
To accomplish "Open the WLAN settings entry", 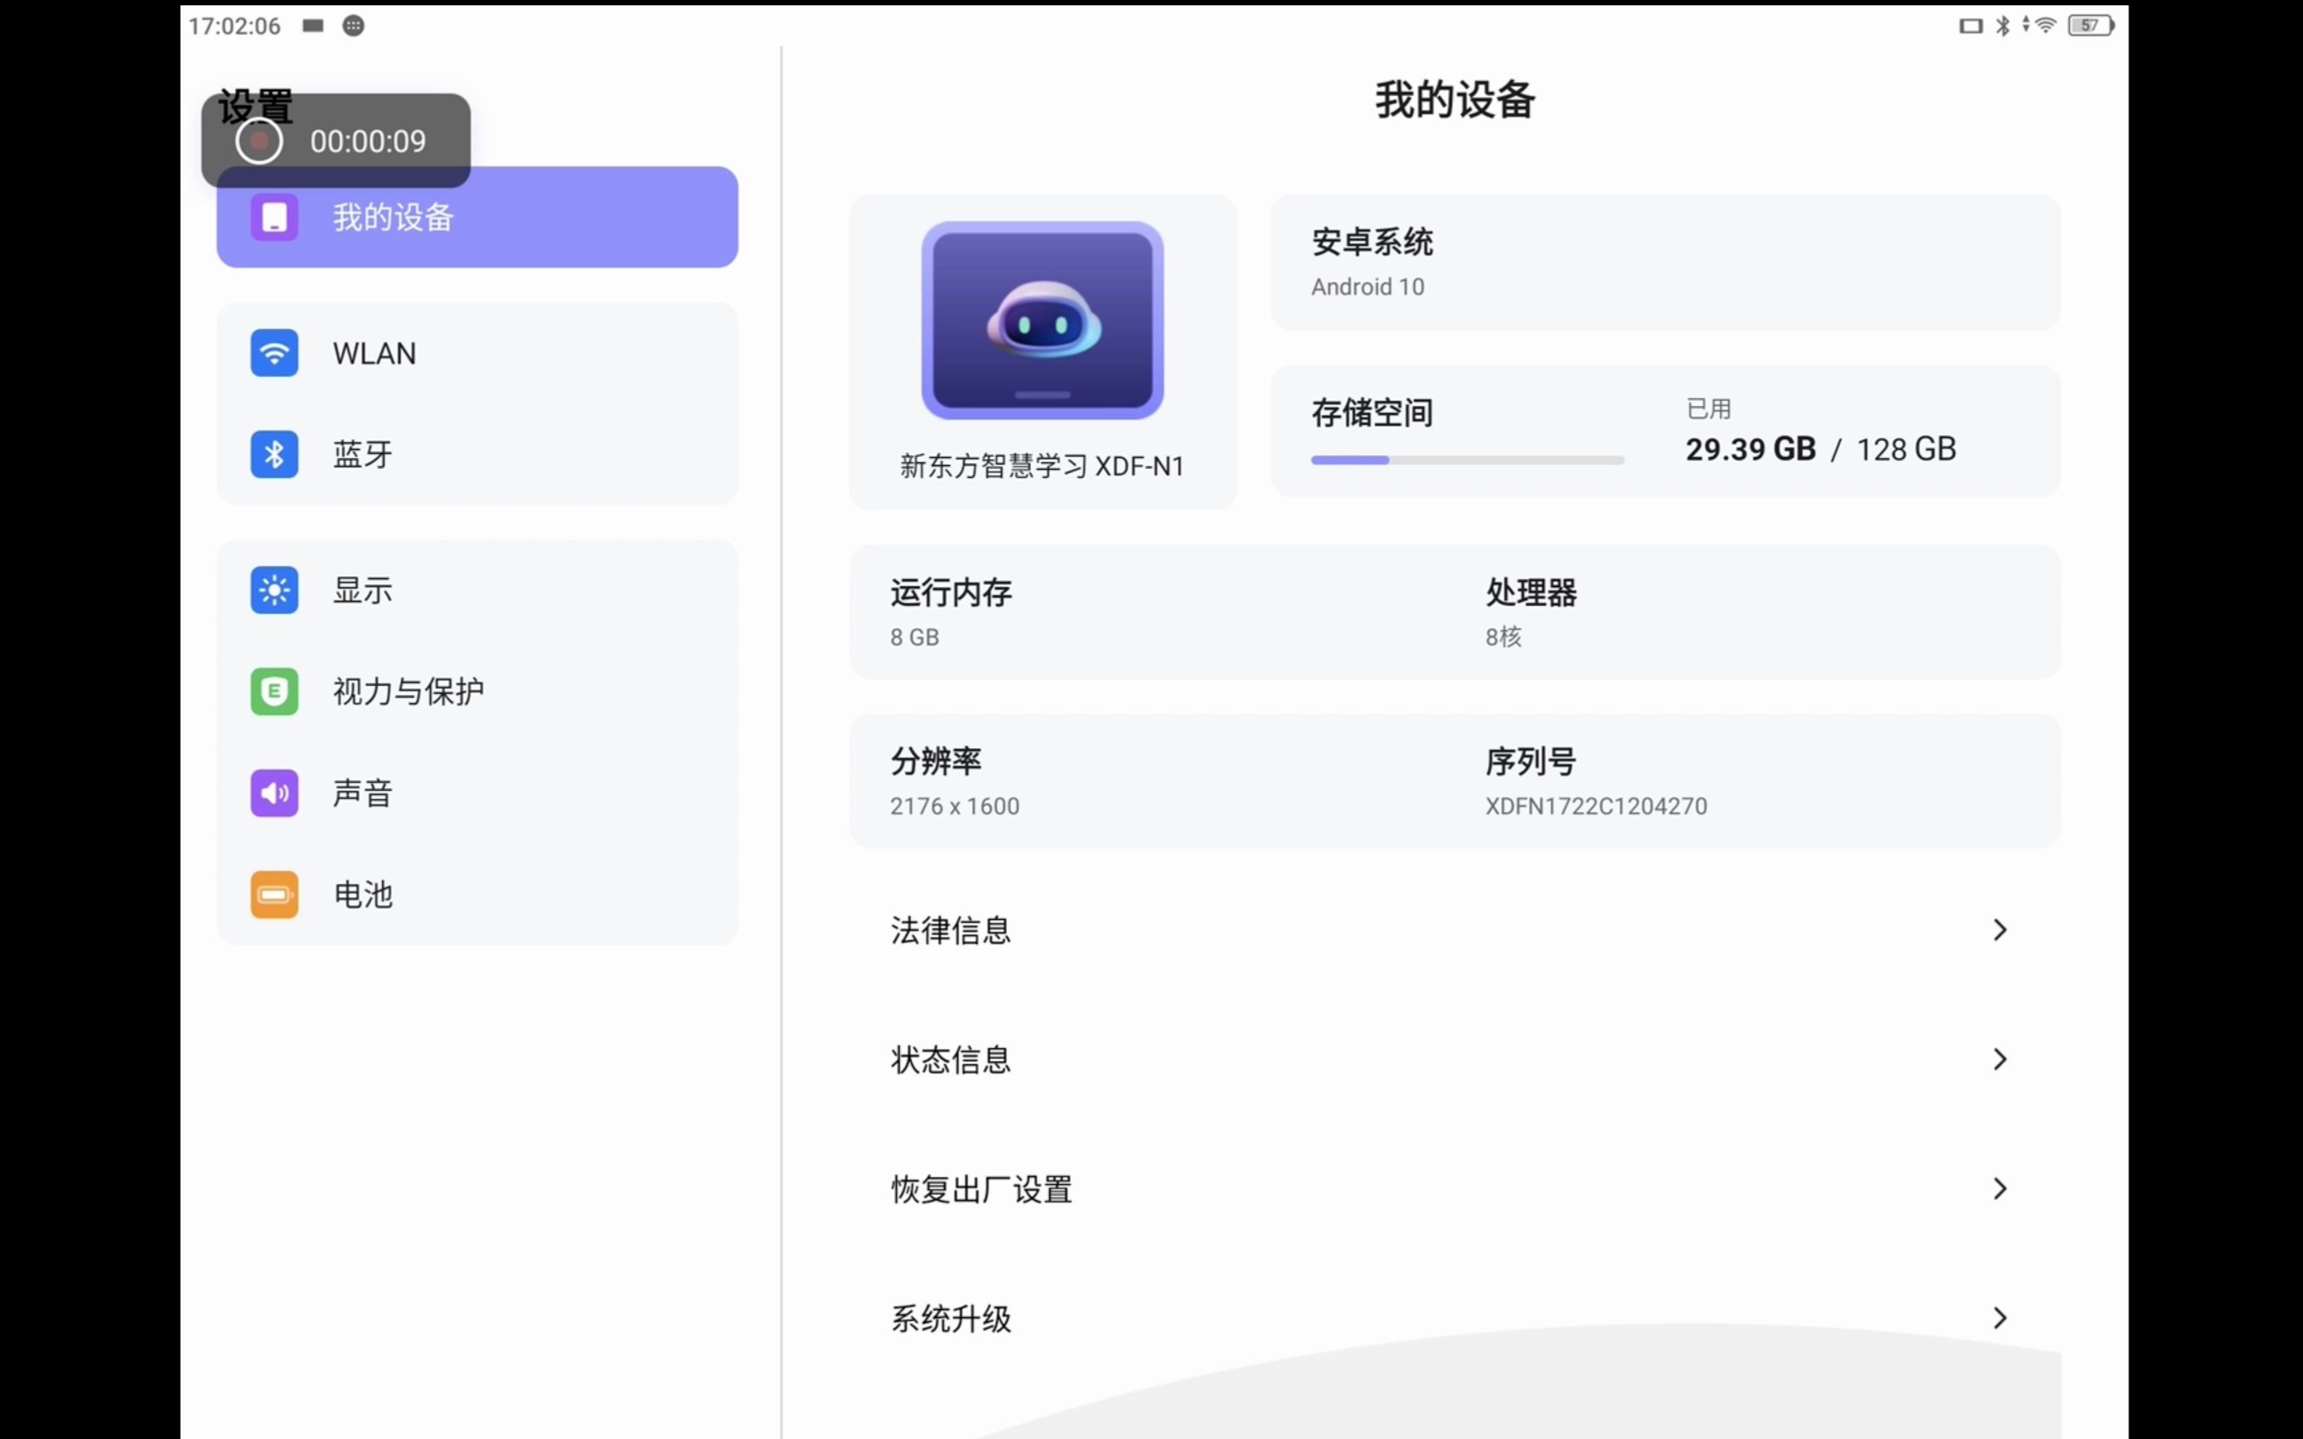I will pos(476,353).
